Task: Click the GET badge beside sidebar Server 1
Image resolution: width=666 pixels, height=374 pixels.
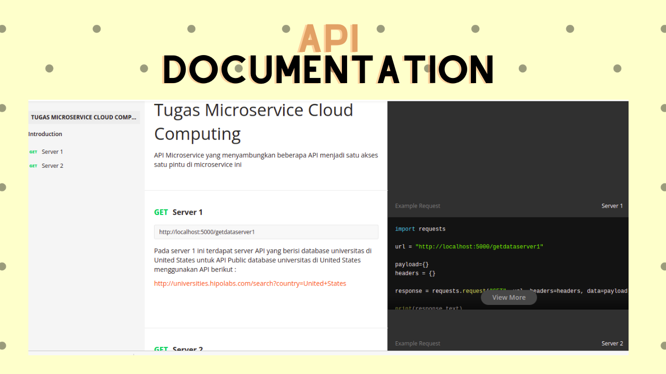Action: [x=33, y=152]
